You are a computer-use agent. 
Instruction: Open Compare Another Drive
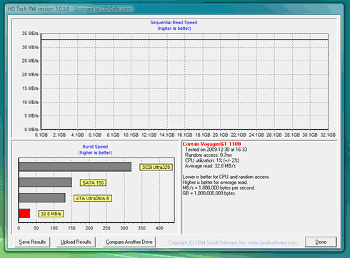(129, 242)
